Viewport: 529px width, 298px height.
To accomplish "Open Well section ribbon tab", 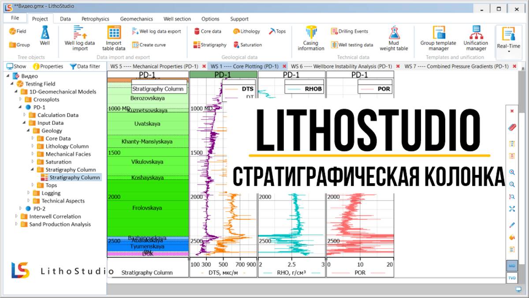I will 177,19.
